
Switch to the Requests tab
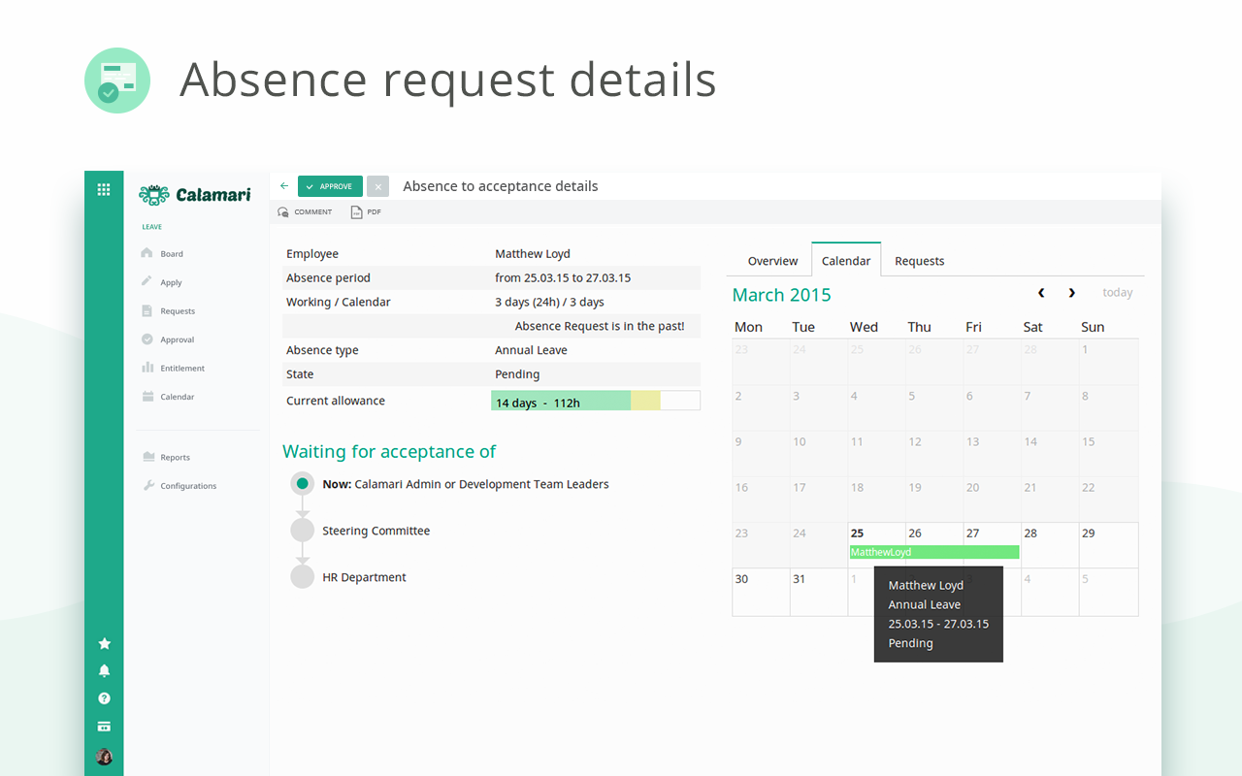click(919, 261)
